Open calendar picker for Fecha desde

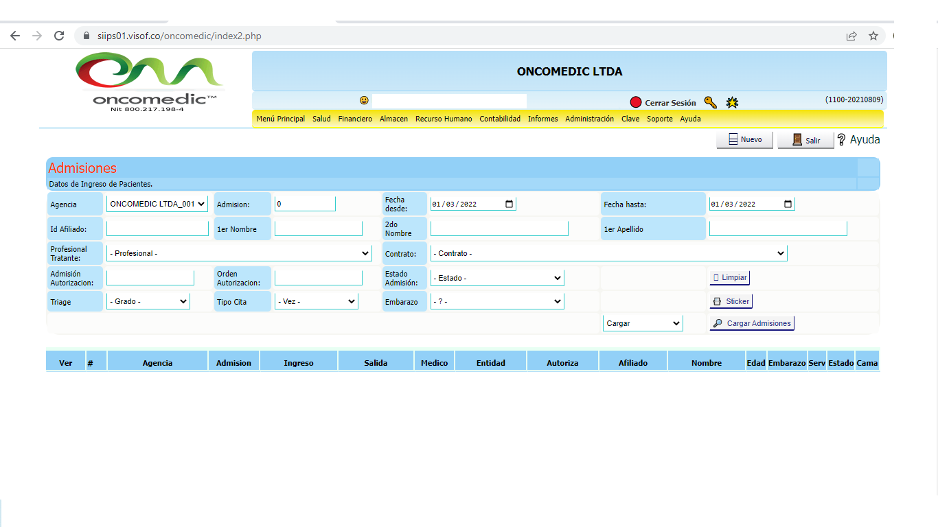coord(509,204)
